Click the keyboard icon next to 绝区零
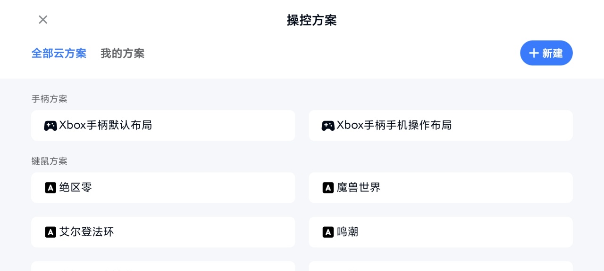The width and height of the screenshot is (604, 271). coord(50,188)
